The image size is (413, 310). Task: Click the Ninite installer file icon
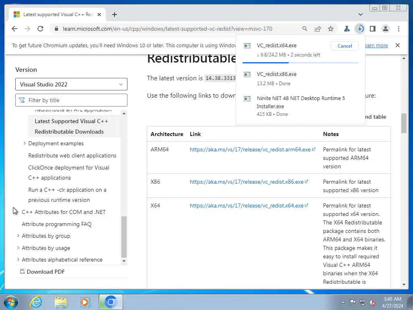coord(247,98)
